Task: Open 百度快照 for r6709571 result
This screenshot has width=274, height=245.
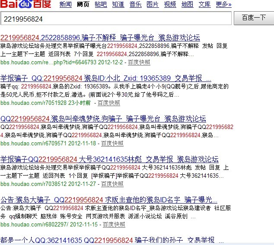Action: pyautogui.click(x=112, y=143)
